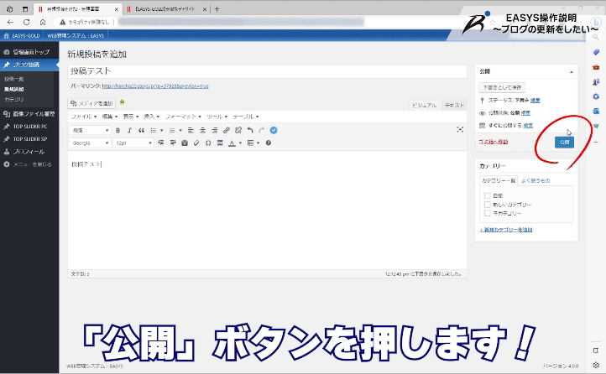Expand the table dropdown arrow
606x374 pixels.
click(259, 143)
